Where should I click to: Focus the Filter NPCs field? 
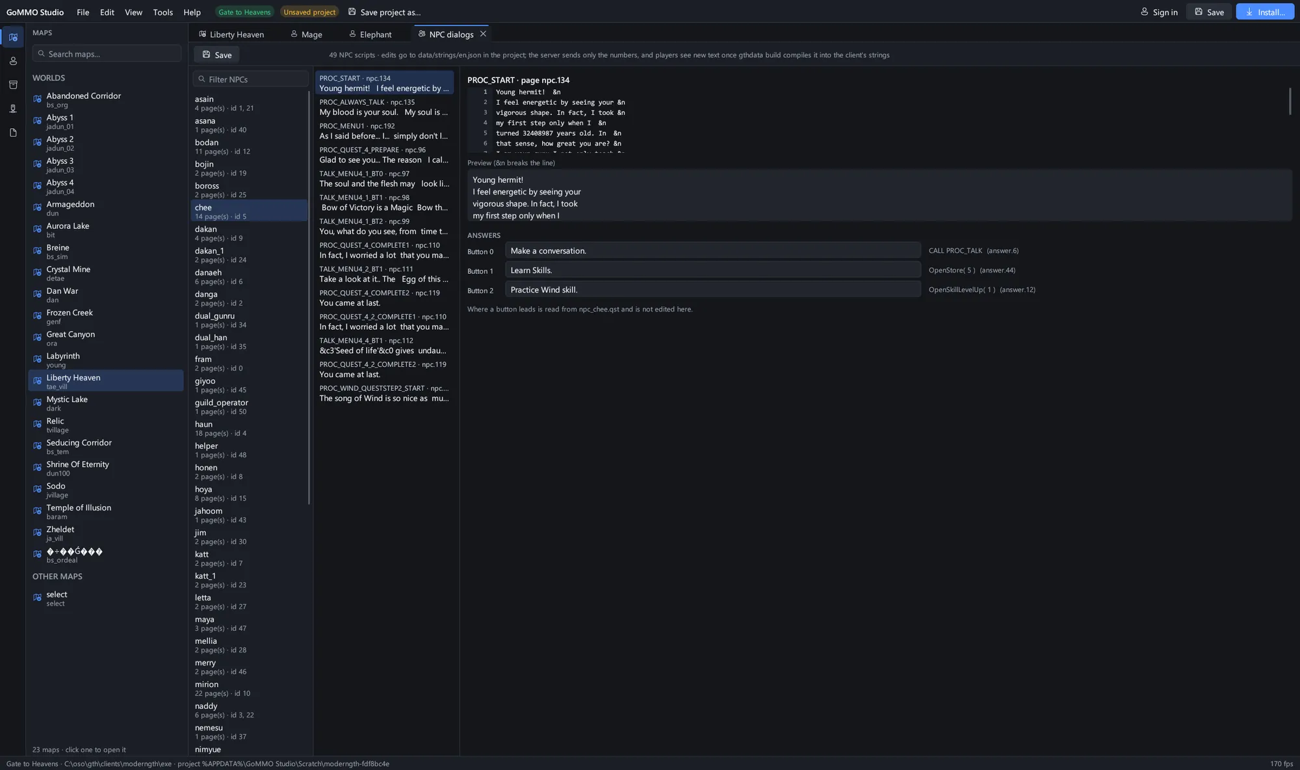click(x=250, y=79)
